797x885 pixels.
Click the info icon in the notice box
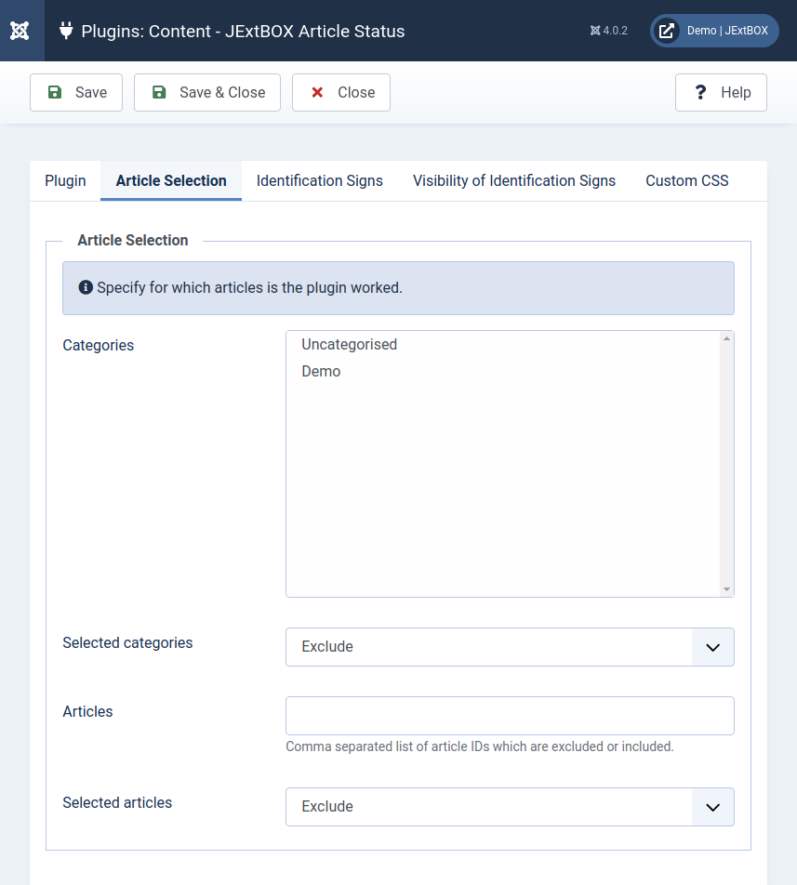tap(86, 287)
